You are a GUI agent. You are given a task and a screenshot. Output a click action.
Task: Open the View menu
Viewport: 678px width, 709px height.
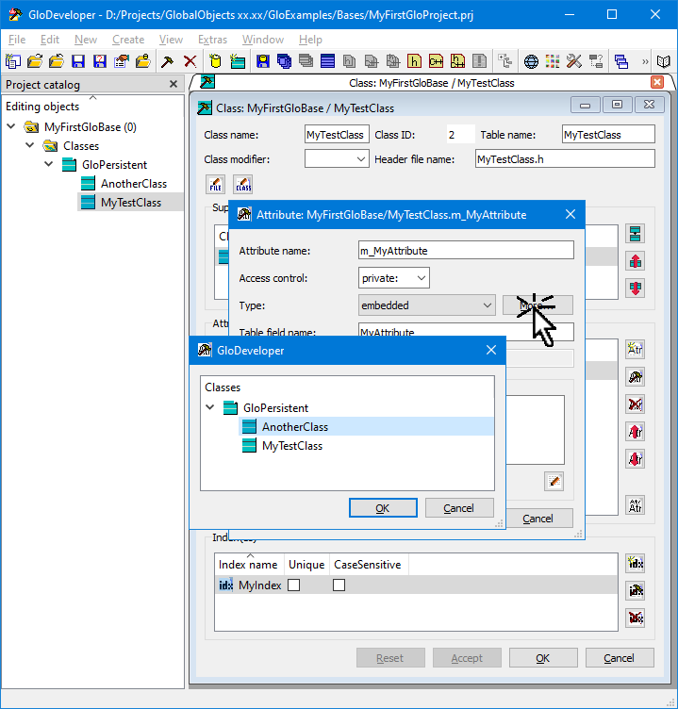coord(171,40)
